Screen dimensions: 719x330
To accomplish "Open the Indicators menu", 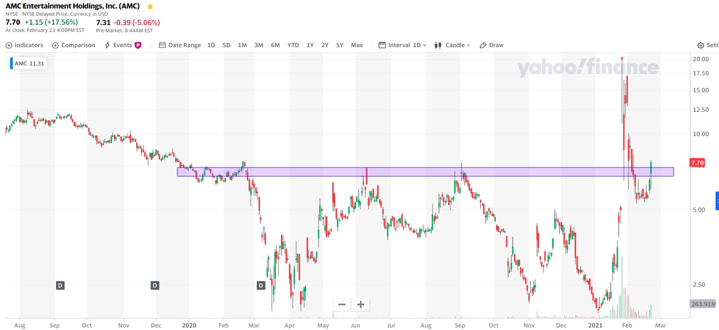I will click(25, 45).
